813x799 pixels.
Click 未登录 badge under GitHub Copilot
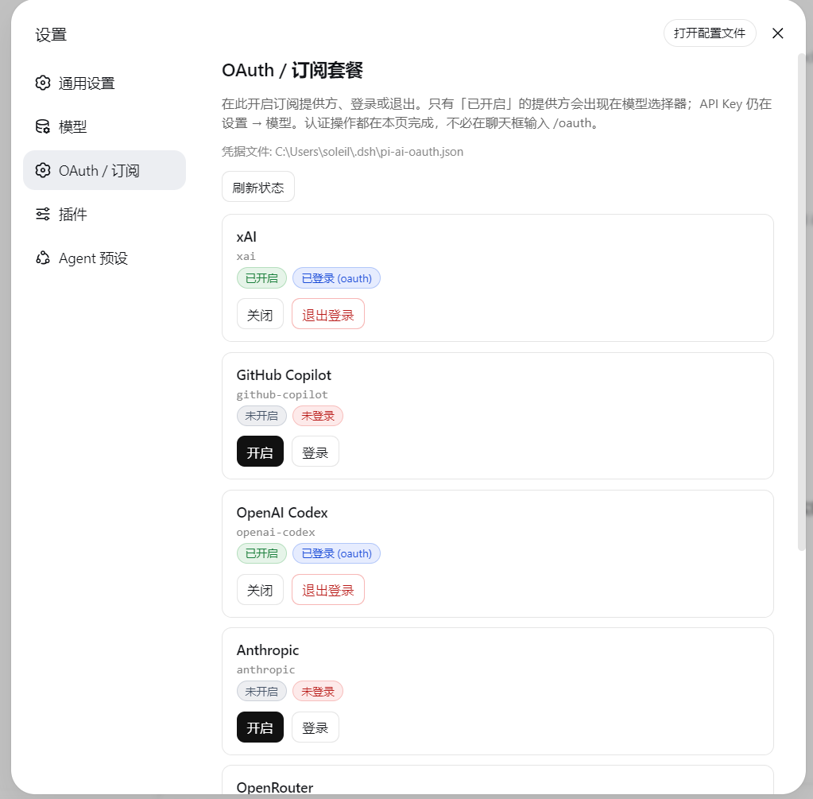(x=318, y=416)
